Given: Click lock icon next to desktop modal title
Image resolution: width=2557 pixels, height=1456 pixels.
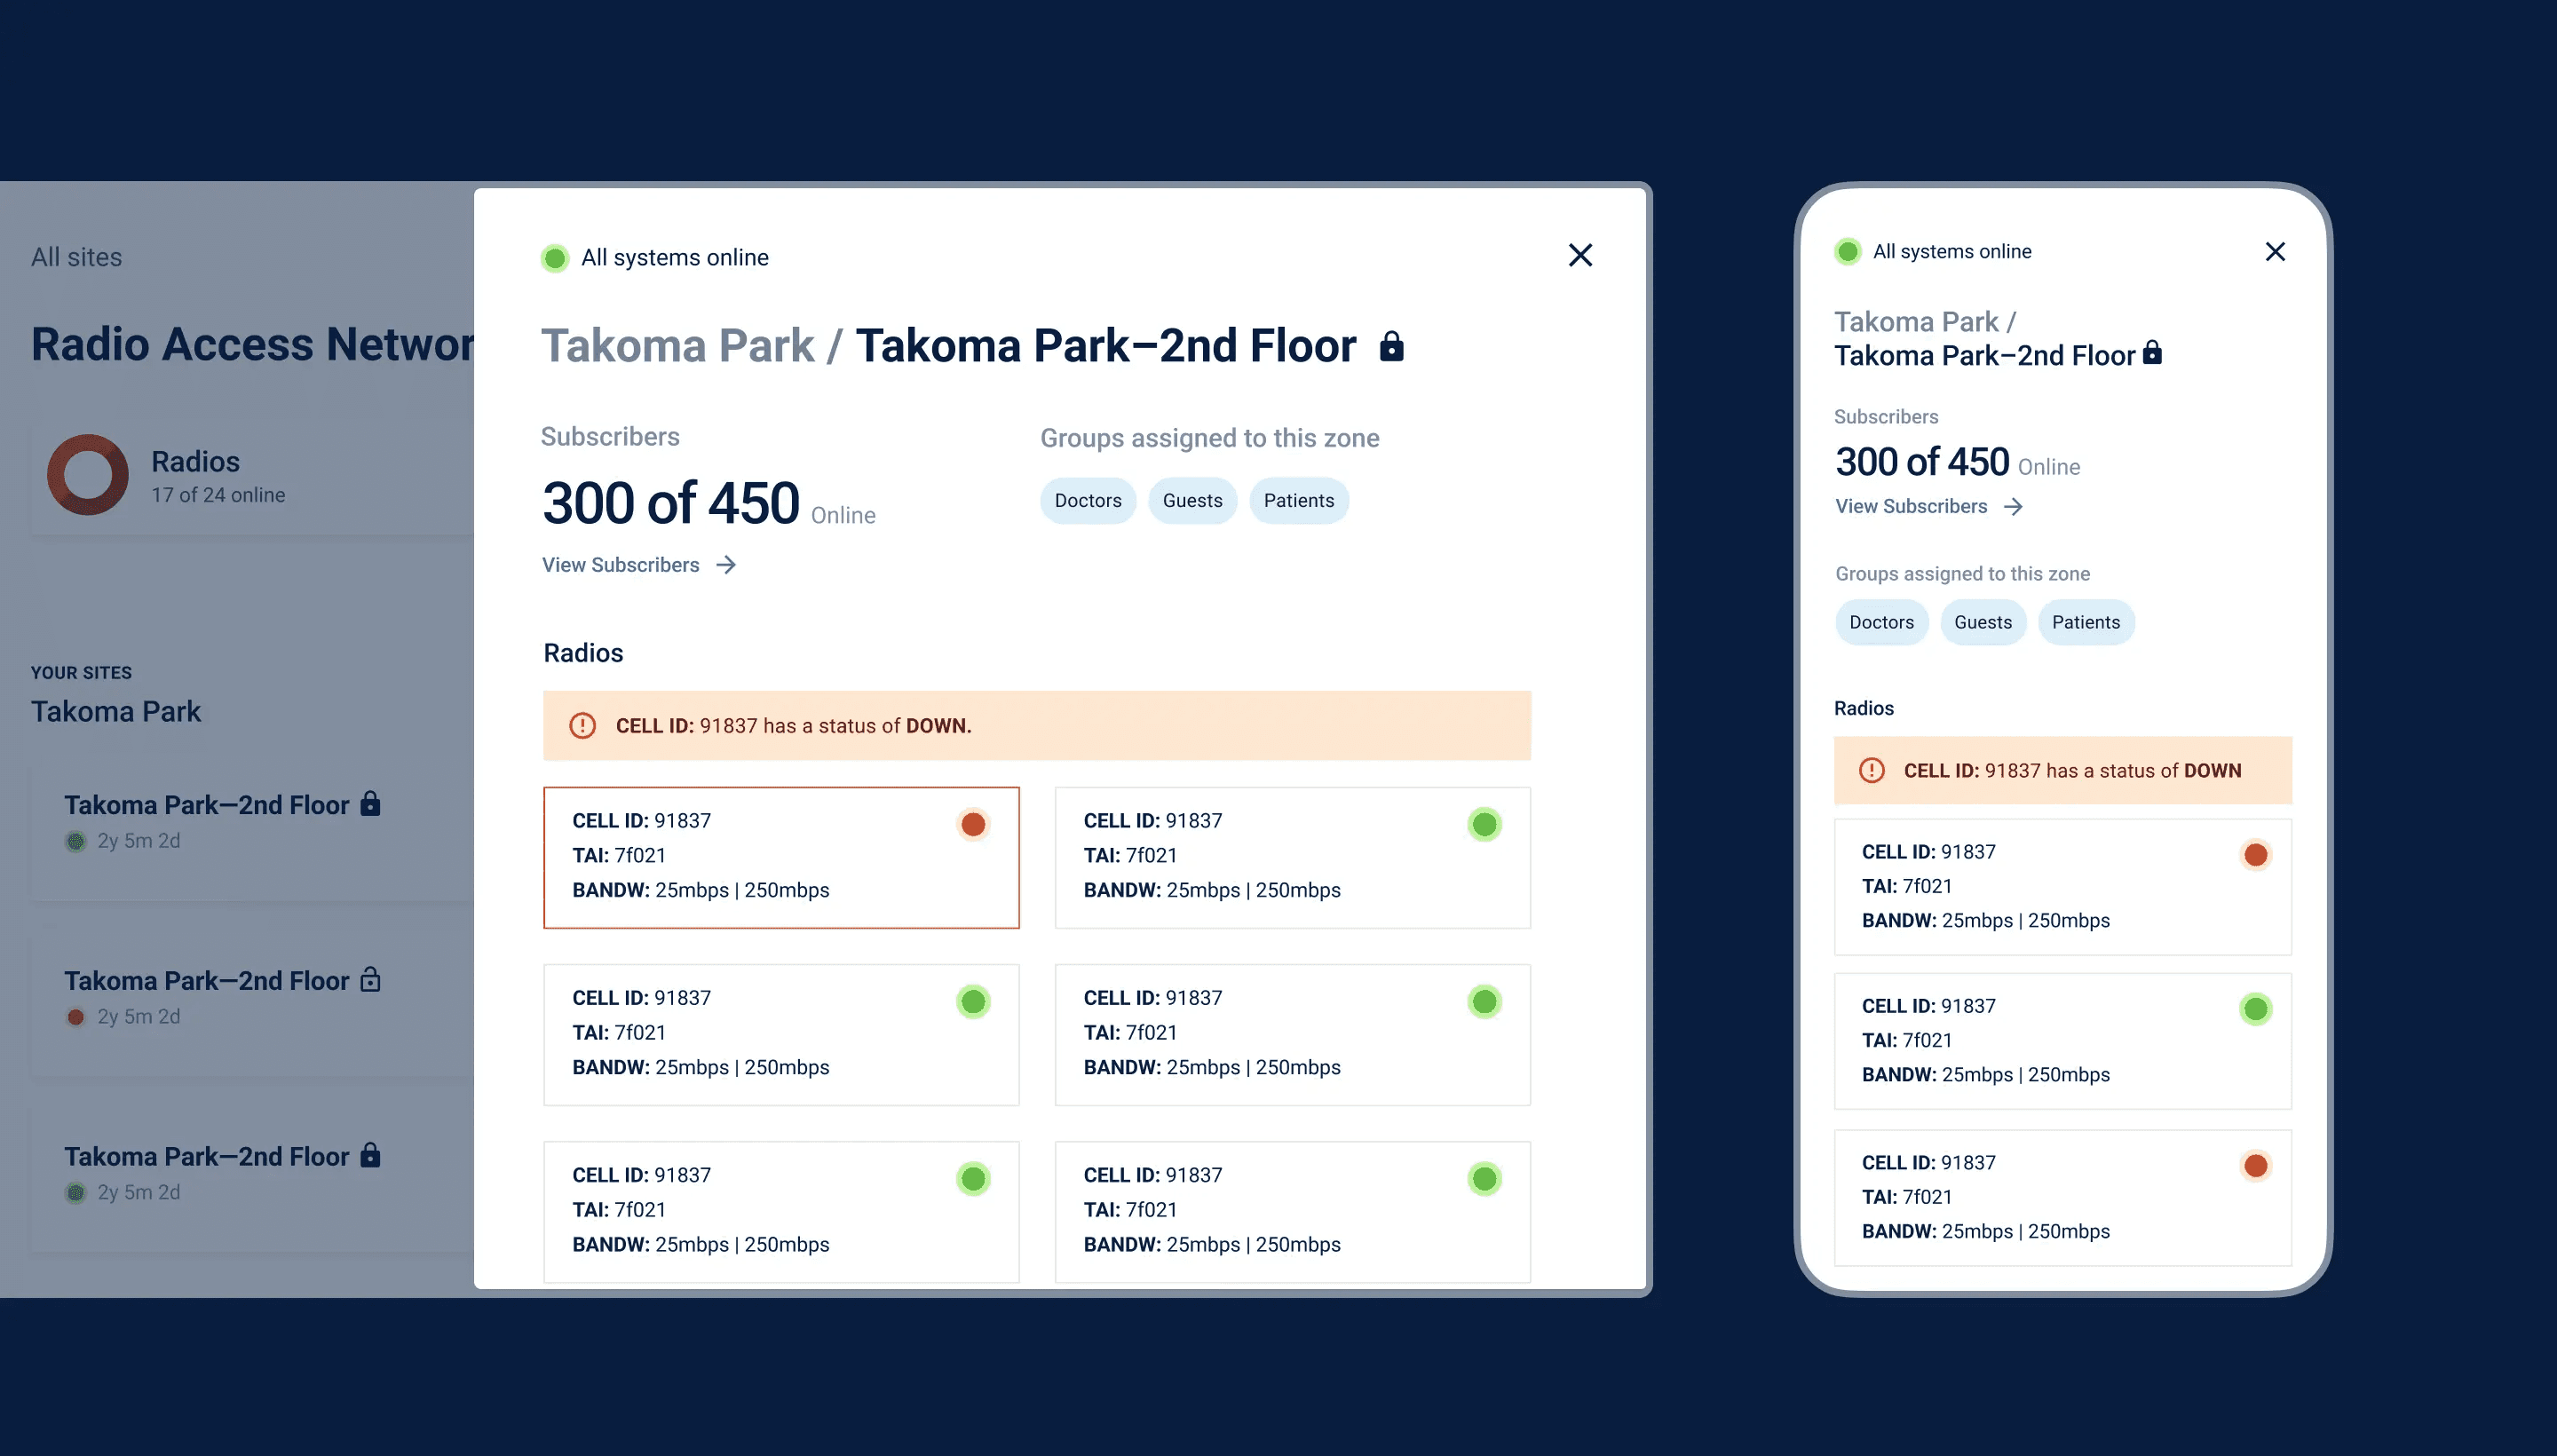Looking at the screenshot, I should point(1391,346).
